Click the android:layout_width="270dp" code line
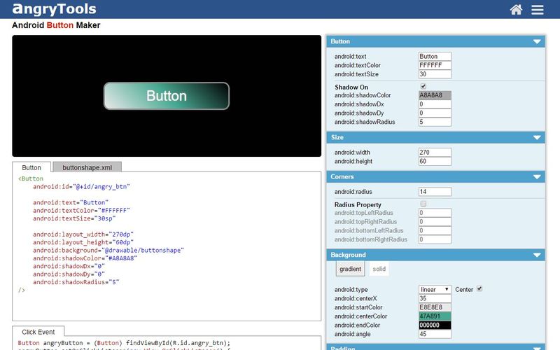 (83, 234)
